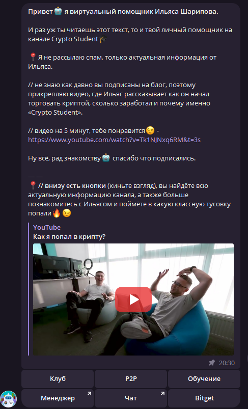This screenshot has height=409, width=248.
Task: Click the 20:30 message timestamp
Action: 227,363
